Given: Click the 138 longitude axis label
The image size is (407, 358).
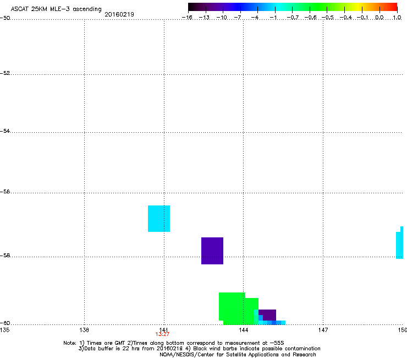Looking at the screenshot, I should [x=84, y=330].
